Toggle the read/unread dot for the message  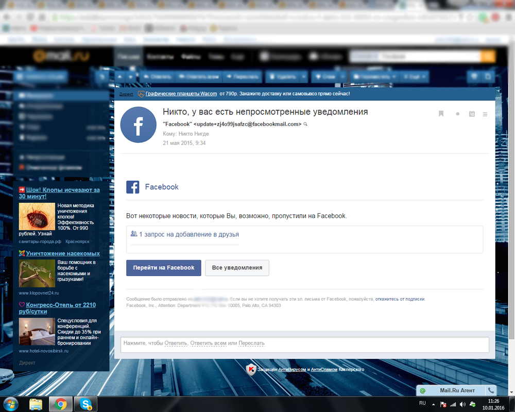[457, 114]
